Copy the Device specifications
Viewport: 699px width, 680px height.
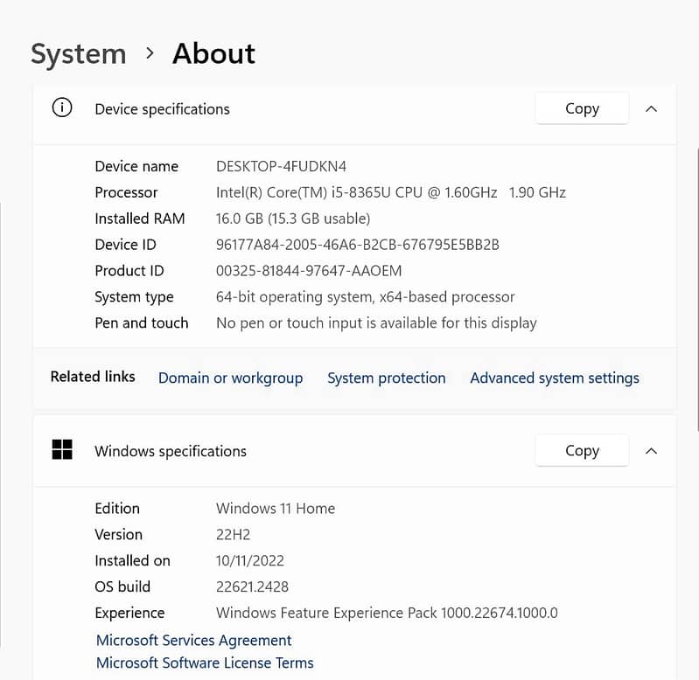coord(582,108)
